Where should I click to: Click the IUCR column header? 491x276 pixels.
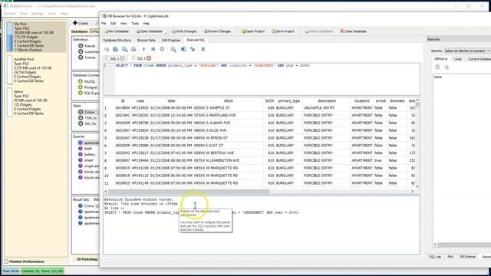coord(269,101)
